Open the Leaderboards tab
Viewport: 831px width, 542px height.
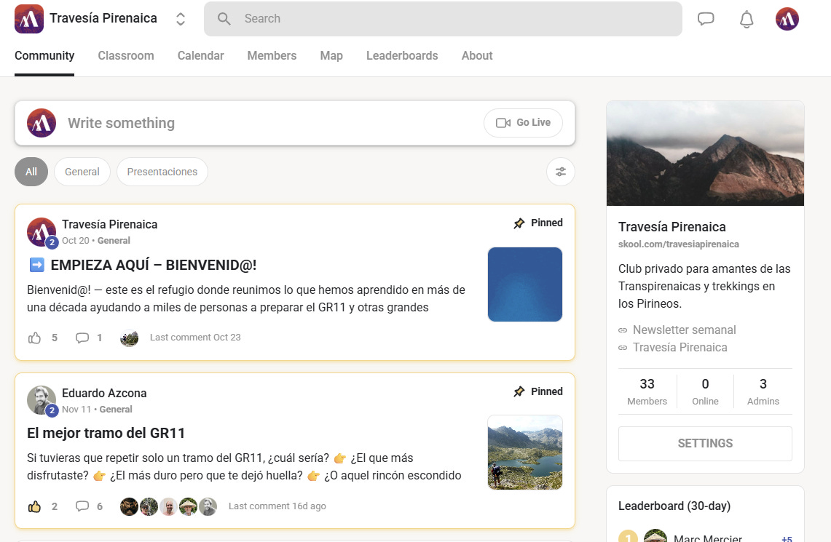point(402,55)
